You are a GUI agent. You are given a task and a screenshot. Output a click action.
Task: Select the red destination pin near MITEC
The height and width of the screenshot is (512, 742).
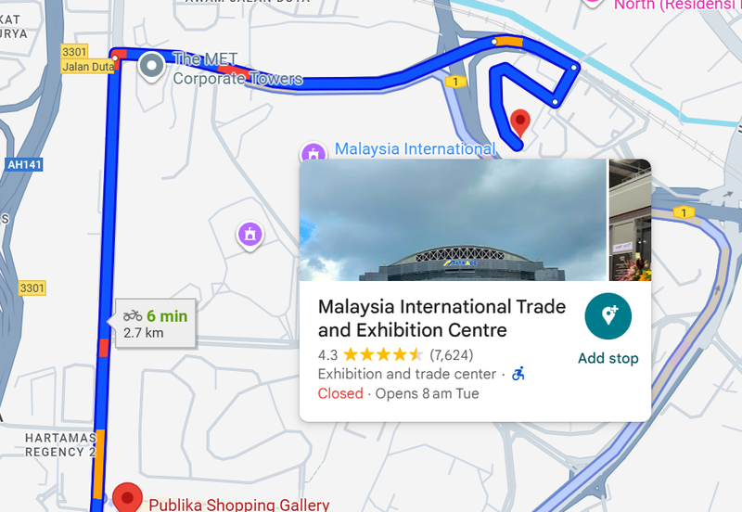(x=520, y=123)
